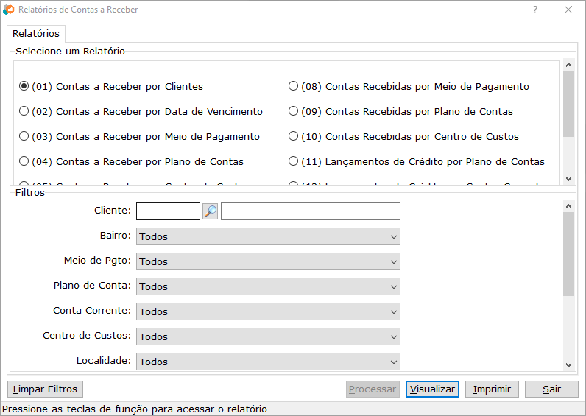Open the Meio de Pgto dropdown
This screenshot has height=416, width=586.
tap(268, 261)
